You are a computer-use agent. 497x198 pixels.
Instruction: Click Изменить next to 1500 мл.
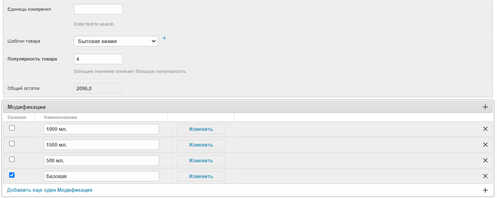pyautogui.click(x=201, y=145)
